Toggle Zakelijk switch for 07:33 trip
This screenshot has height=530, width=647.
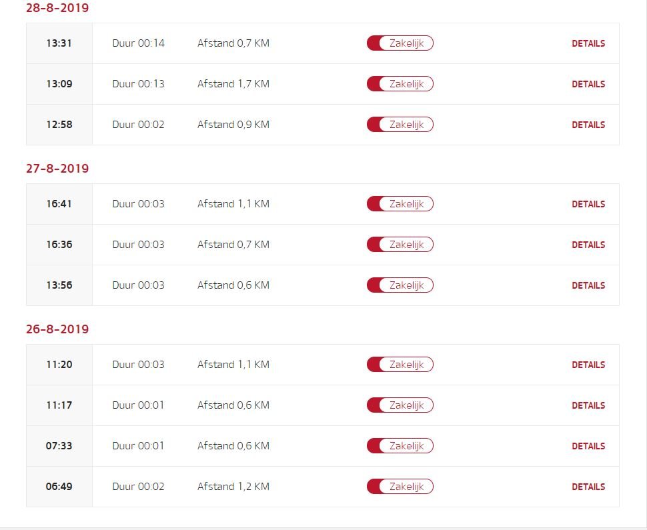tap(400, 446)
